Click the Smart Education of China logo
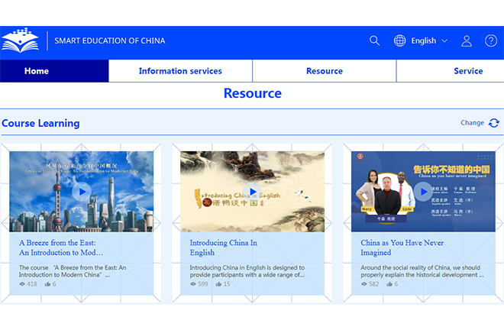Image resolution: width=504 pixels, height=330 pixels. point(20,40)
